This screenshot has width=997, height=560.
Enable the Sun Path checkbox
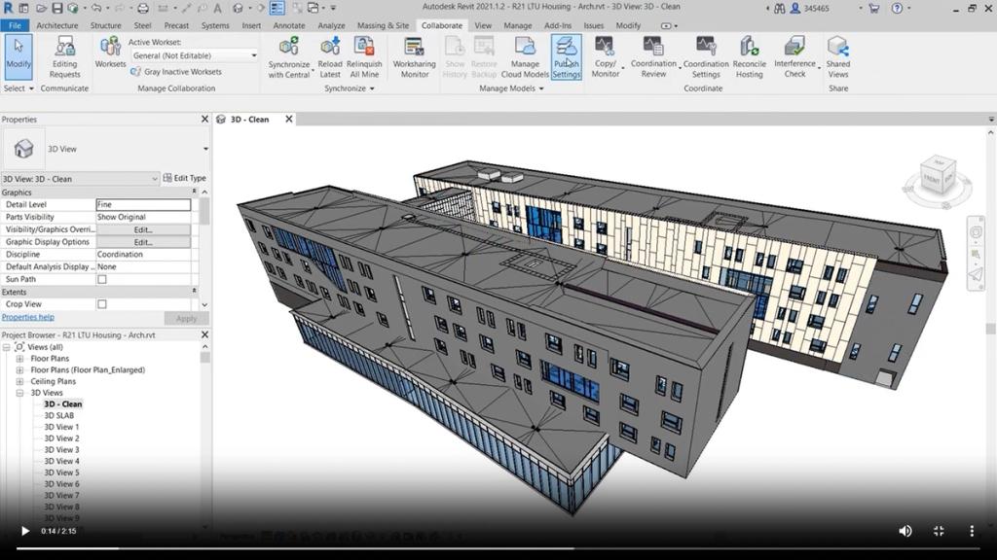[101, 279]
